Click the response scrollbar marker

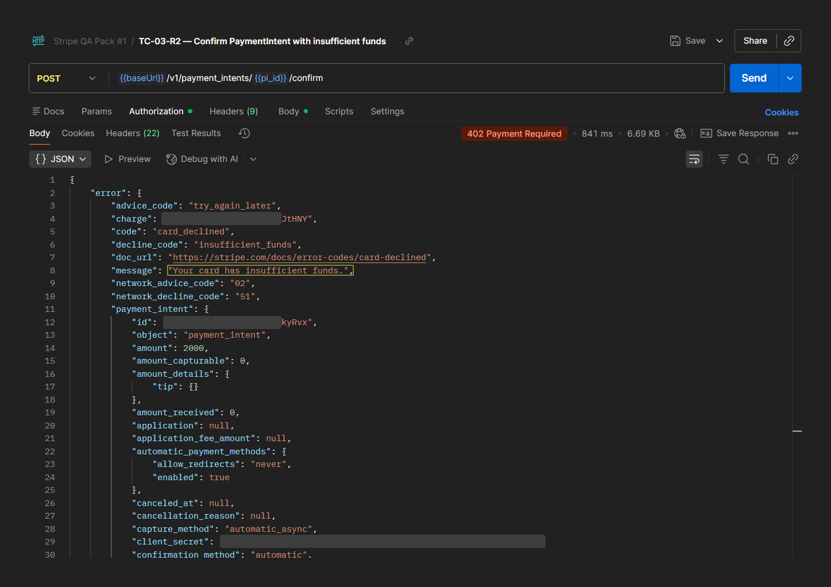(x=797, y=431)
